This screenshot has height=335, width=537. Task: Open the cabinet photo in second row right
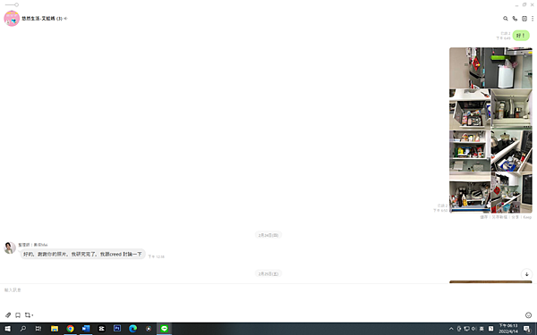click(x=512, y=109)
